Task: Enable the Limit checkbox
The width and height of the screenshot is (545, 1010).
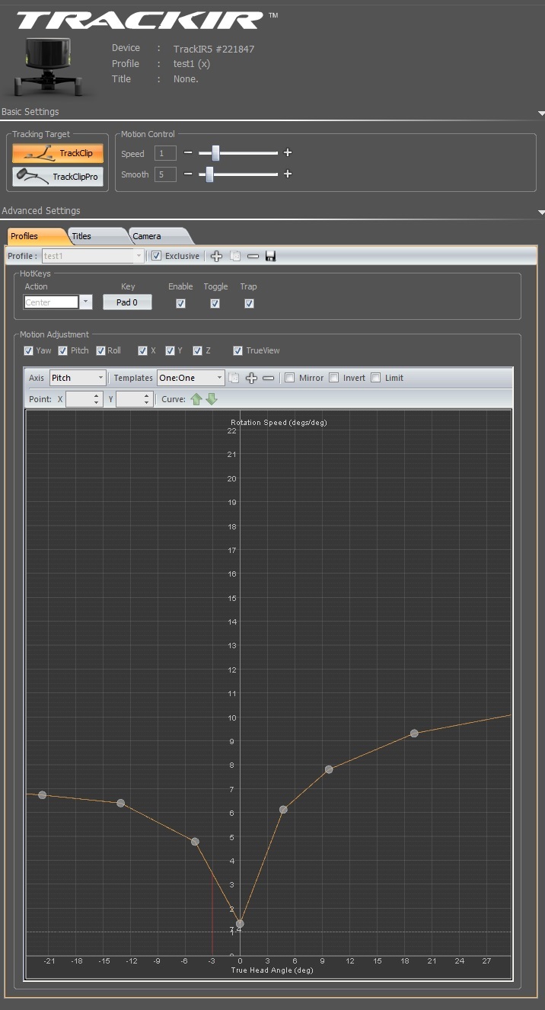Action: [375, 378]
